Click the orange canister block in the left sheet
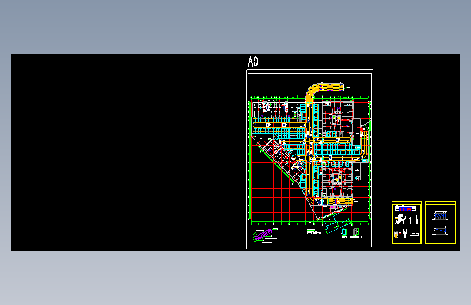471x305 pixels. (397, 234)
